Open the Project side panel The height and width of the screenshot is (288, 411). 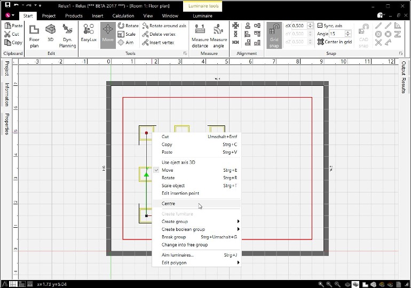[x=7, y=69]
